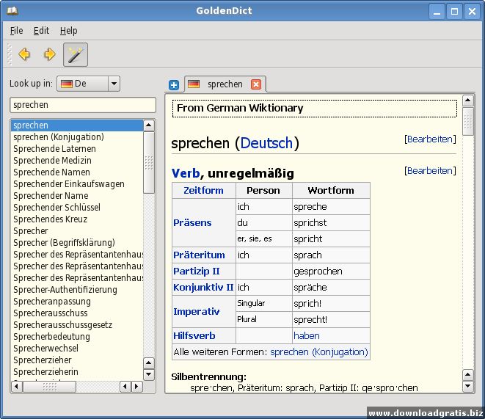Screen dimensions: 485x419
Task: Click Bearbeiten link beside sprechen heading
Action: click(430, 139)
